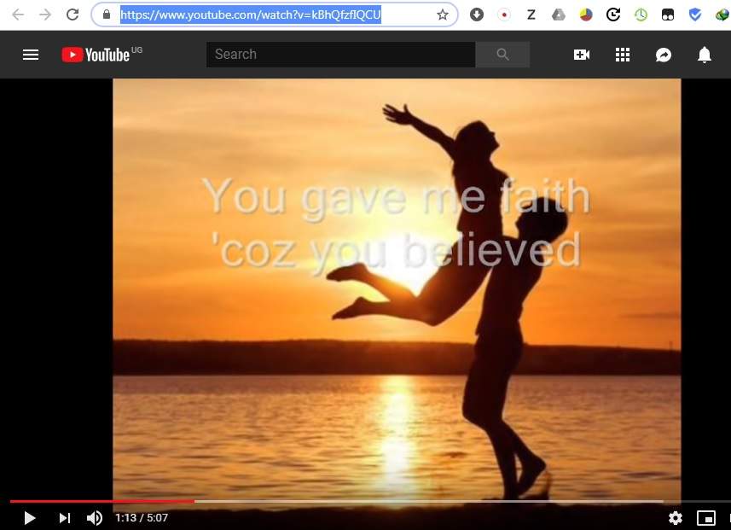The height and width of the screenshot is (530, 731).
Task: Mute the video with the speaker icon
Action: (95, 518)
